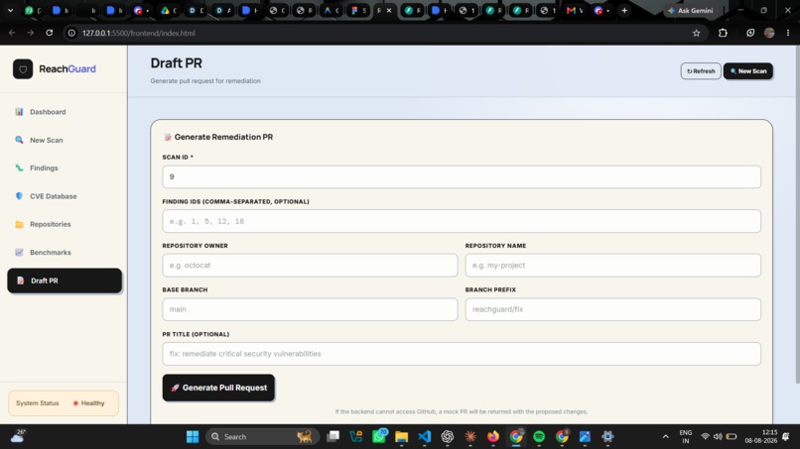Viewport: 800px width, 449px height.
Task: Start a scan with top New Scan button
Action: pyautogui.click(x=748, y=70)
